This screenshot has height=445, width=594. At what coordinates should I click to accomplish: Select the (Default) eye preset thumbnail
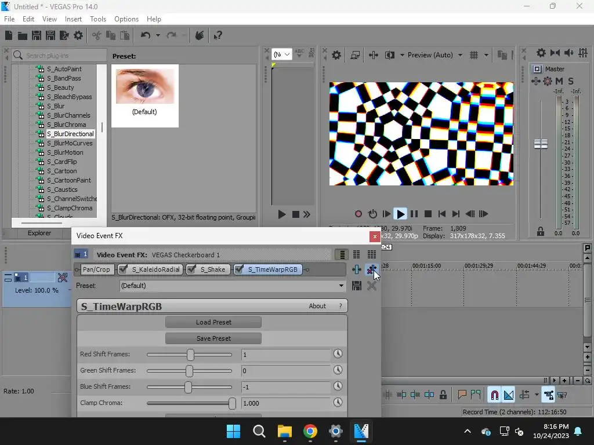click(144, 96)
